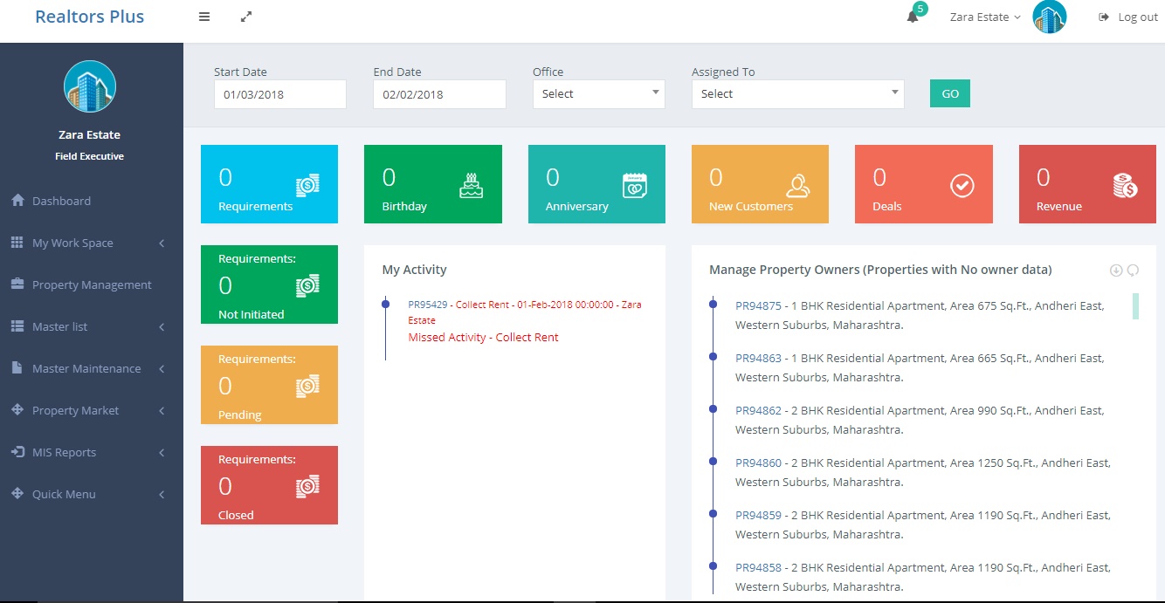Click the Start Date input field
This screenshot has width=1165, height=603.
click(x=280, y=94)
